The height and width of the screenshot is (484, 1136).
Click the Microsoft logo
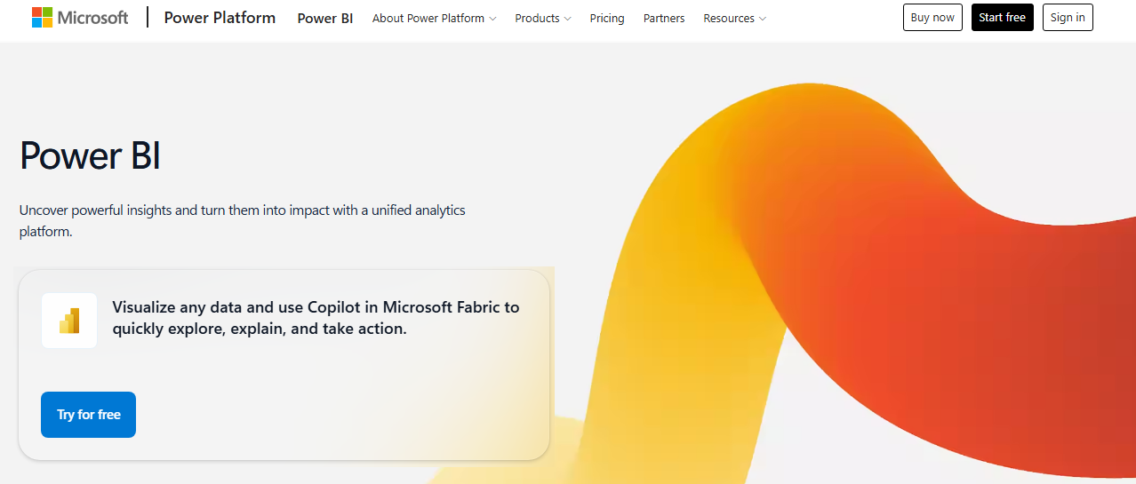80,18
